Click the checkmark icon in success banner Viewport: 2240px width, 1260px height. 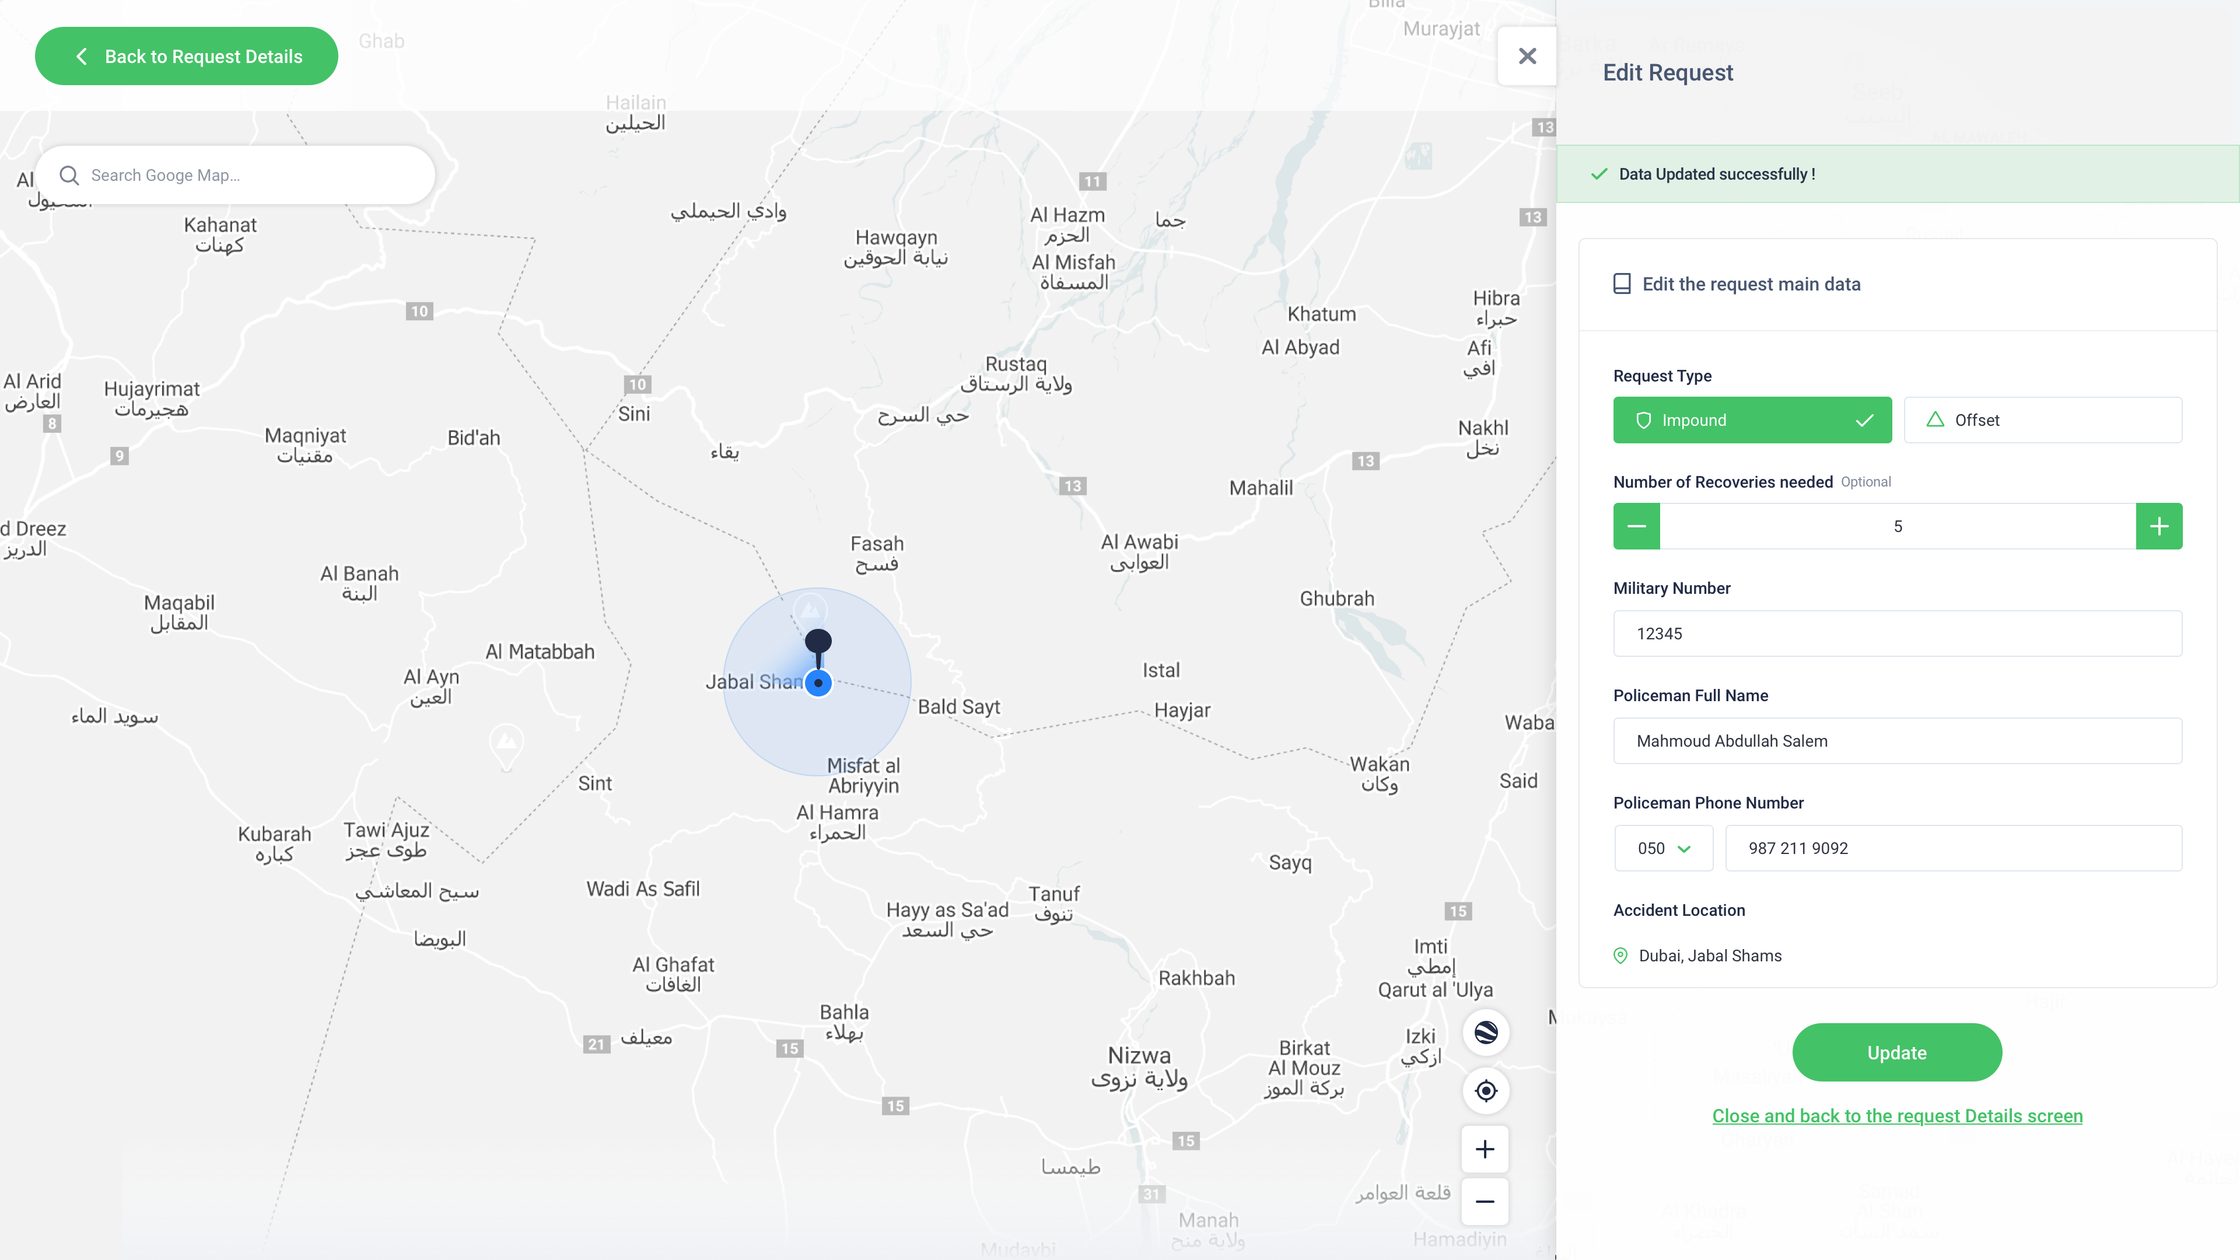[x=1599, y=175]
